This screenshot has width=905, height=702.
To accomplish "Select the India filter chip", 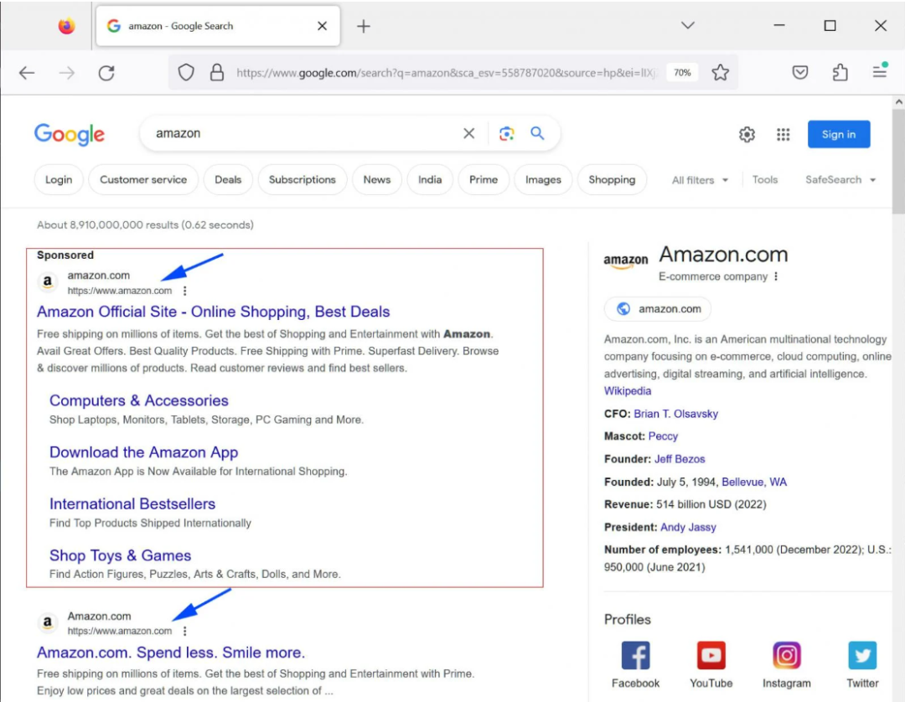I will tap(430, 180).
